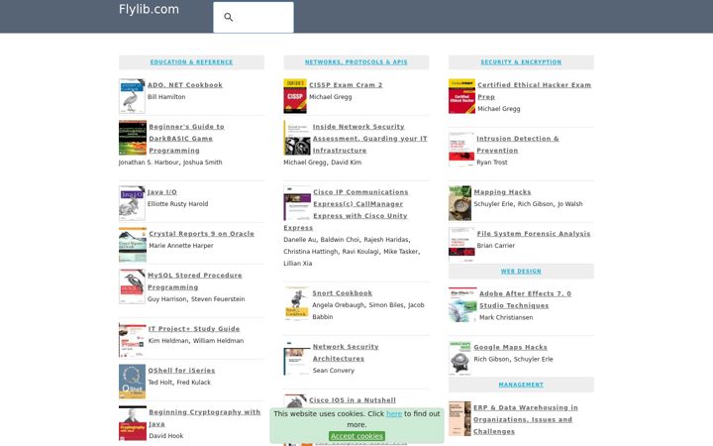
Task: Open the Security & Encryption category
Action: click(x=521, y=61)
